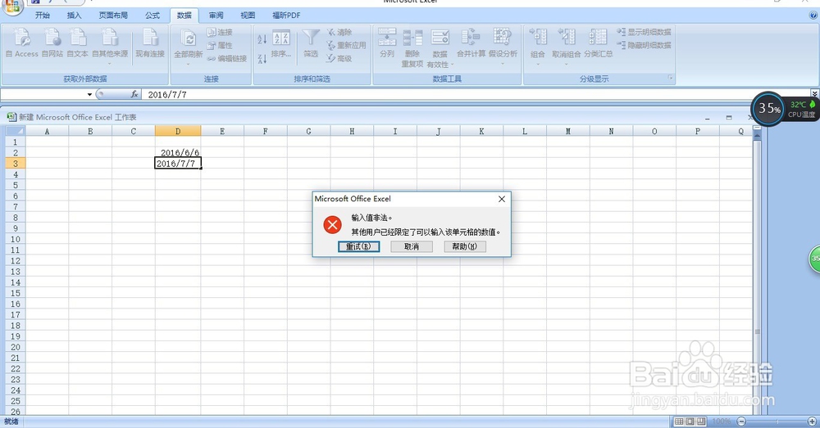Image resolution: width=820 pixels, height=428 pixels.
Task: Switch to the 公式 ribbon tab
Action: [x=153, y=15]
